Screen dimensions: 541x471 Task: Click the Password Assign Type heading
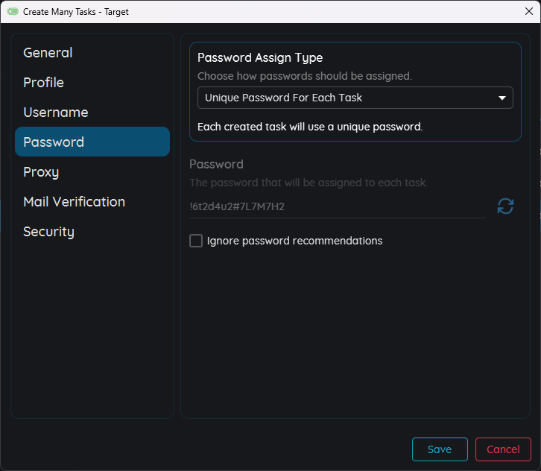point(260,58)
